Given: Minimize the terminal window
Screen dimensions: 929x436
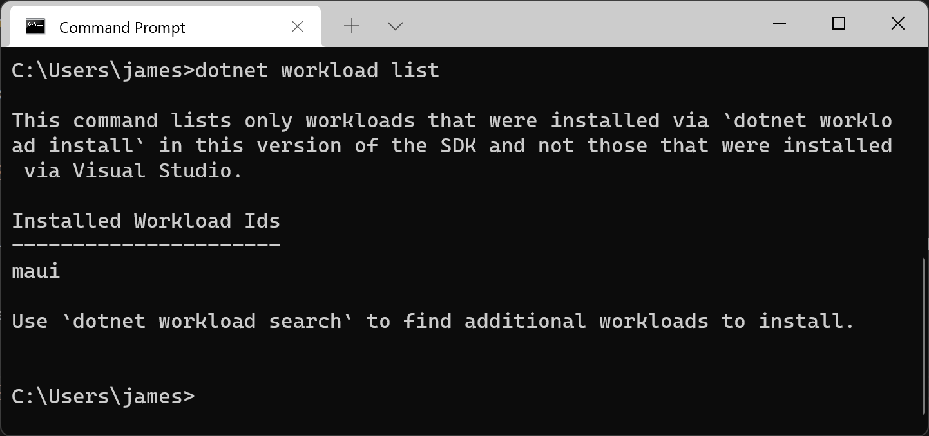Looking at the screenshot, I should tap(780, 24).
